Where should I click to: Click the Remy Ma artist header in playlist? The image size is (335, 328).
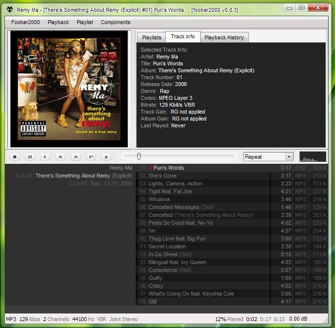[x=121, y=168]
